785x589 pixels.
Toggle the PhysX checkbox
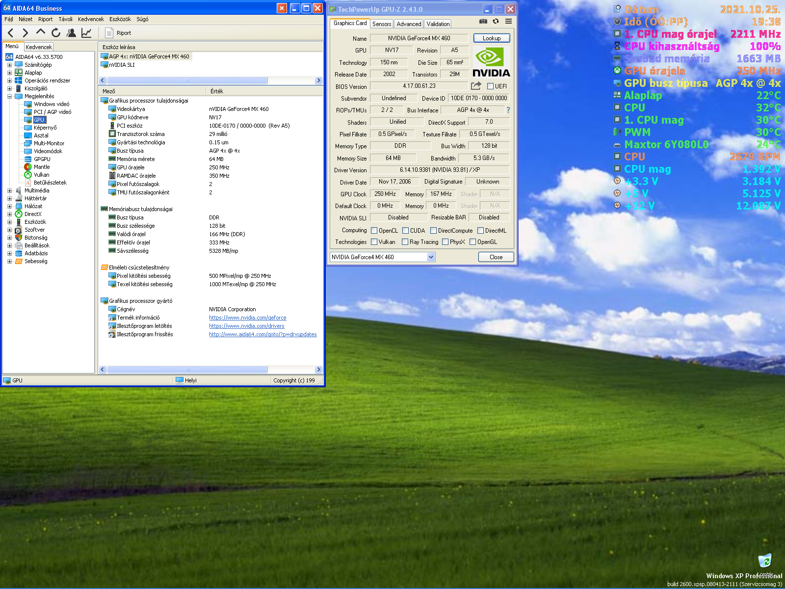tap(445, 241)
